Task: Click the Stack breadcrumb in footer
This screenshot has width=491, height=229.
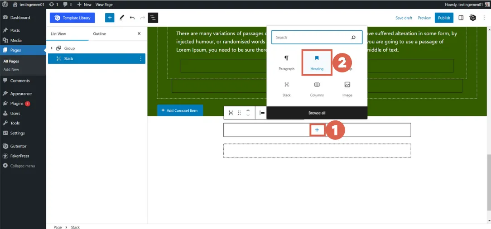Action: click(75, 227)
